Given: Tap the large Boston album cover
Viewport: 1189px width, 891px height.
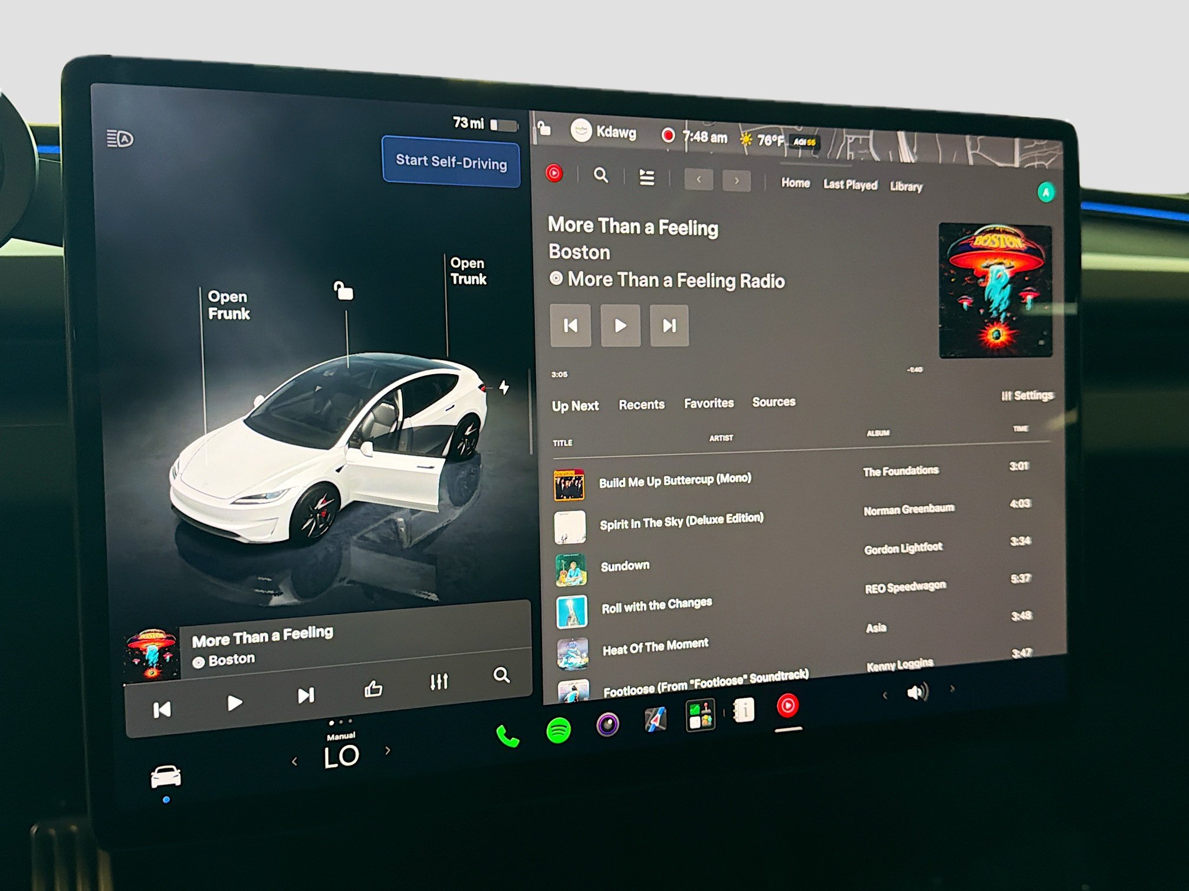Looking at the screenshot, I should coord(995,291).
